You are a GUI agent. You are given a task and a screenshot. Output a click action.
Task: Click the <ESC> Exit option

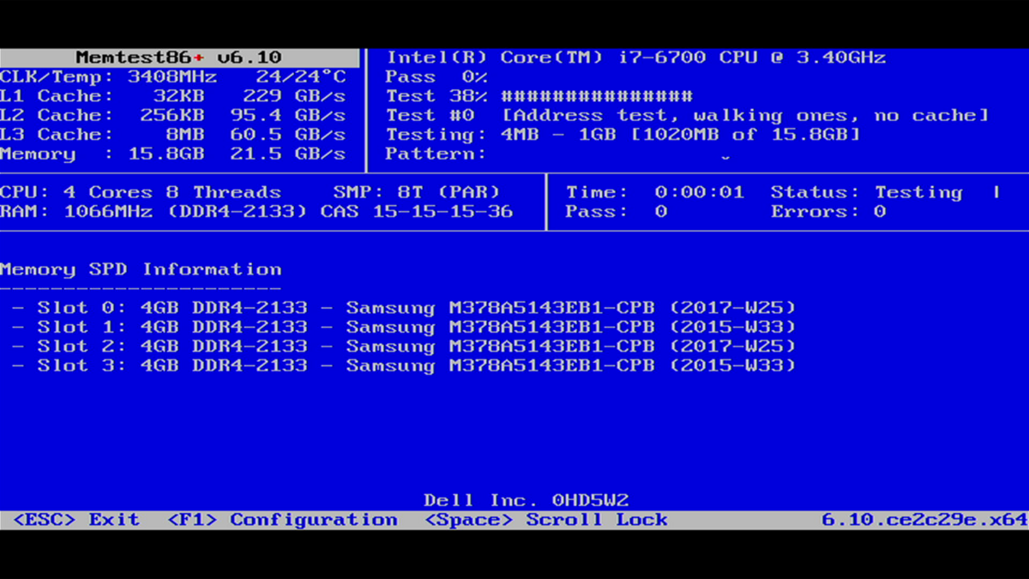(x=75, y=520)
